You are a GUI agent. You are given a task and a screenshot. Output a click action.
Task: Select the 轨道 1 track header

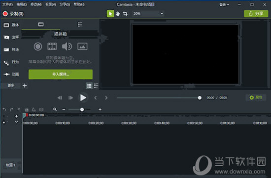(11, 165)
